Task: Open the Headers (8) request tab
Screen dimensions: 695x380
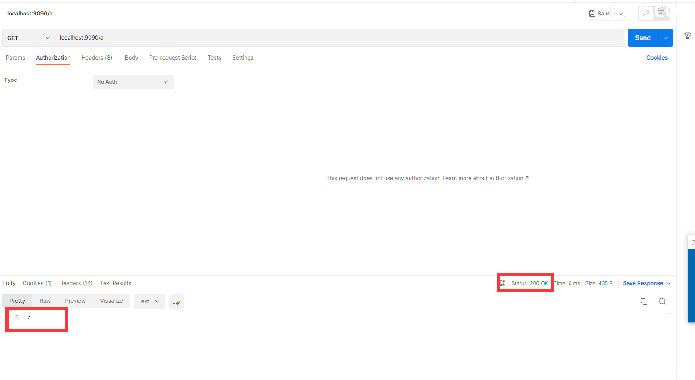Action: click(97, 58)
